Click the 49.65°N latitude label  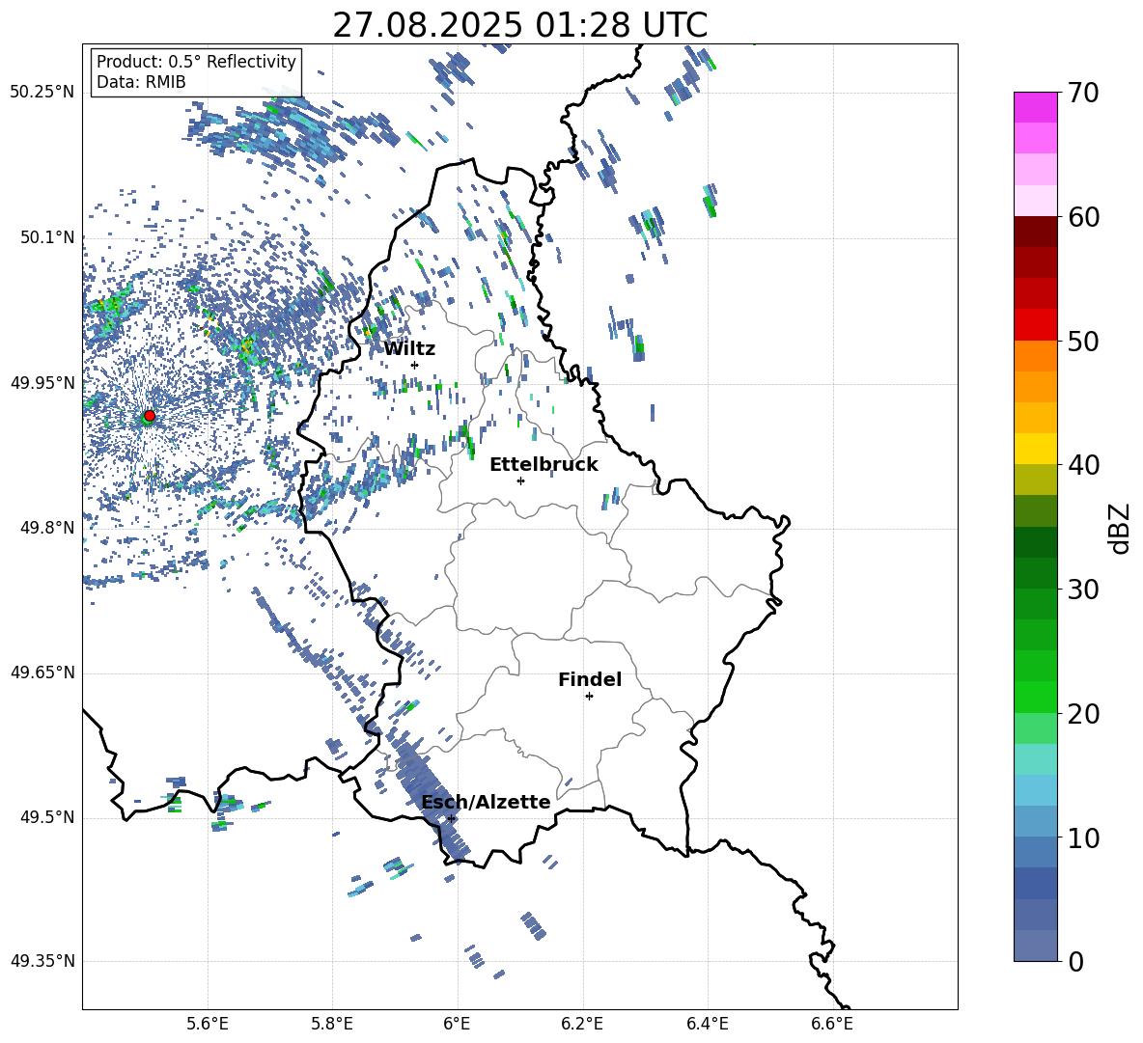(42, 672)
